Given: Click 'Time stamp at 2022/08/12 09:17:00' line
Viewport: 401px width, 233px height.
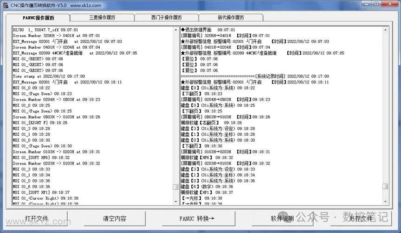Looking at the screenshot, I should (x=49, y=76).
